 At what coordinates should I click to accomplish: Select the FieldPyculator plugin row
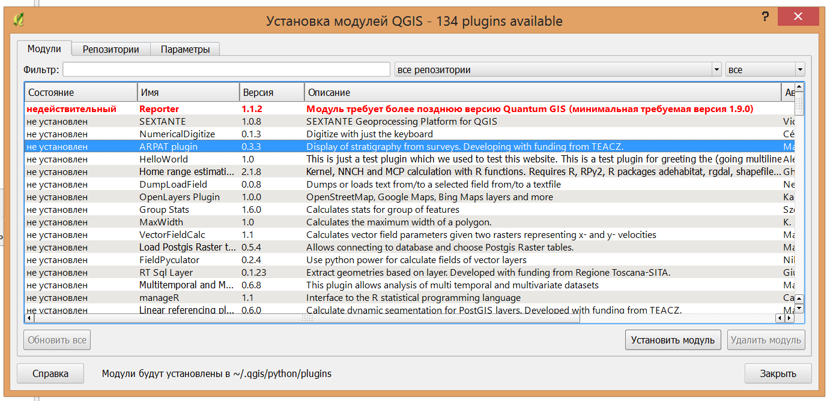click(409, 260)
